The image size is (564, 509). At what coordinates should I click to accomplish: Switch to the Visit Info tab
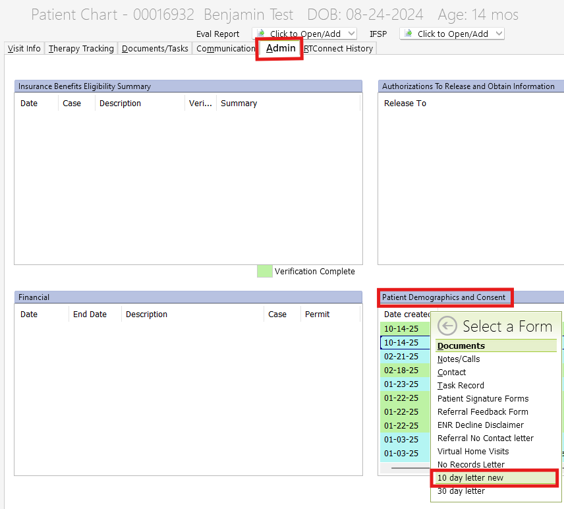coord(24,49)
